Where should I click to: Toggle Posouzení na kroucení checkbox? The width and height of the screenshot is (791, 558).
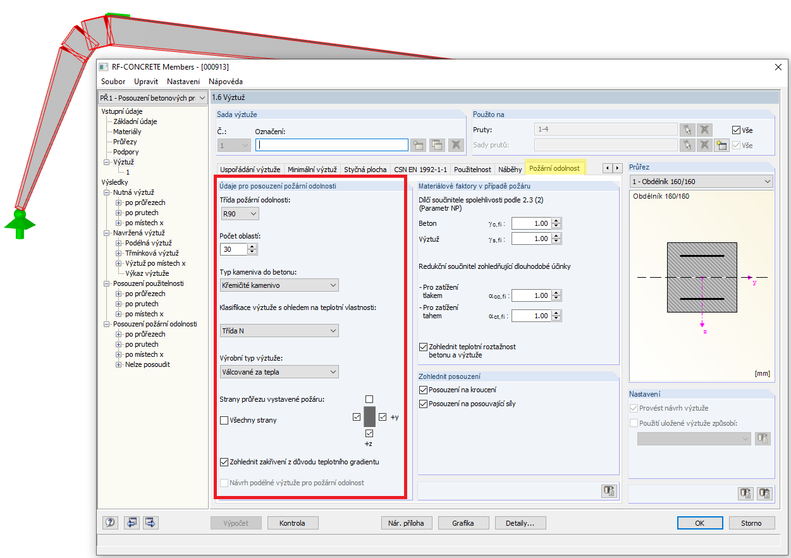[x=423, y=390]
